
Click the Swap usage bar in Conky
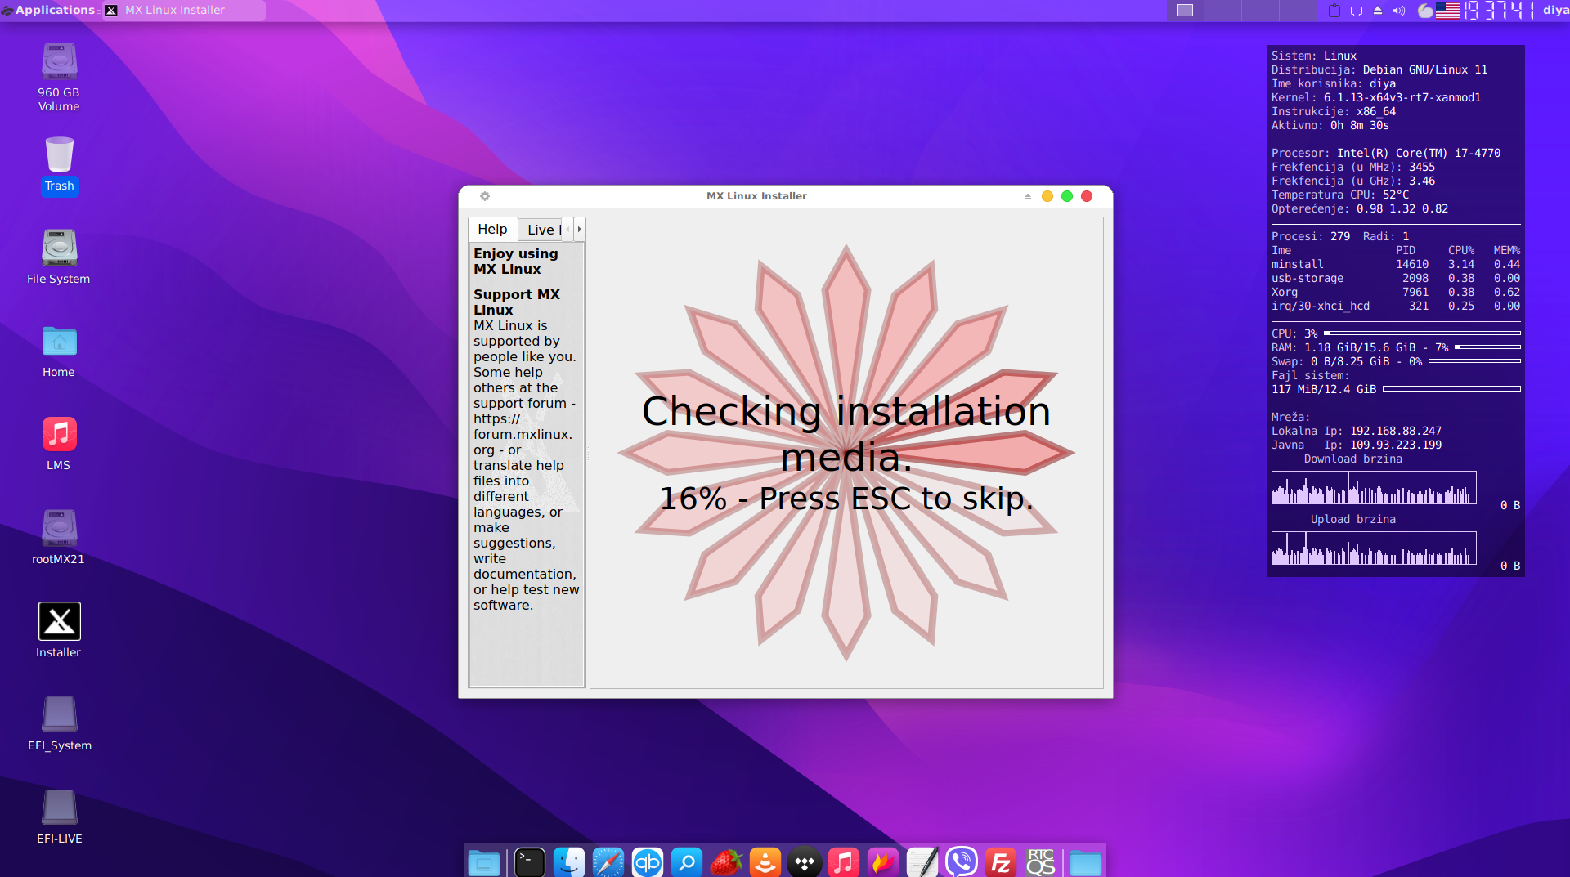1474,361
